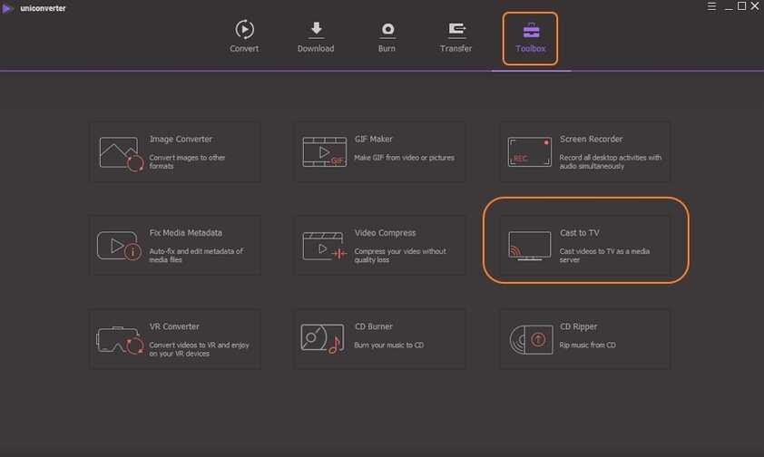Click the Screen Recorder REC icon
This screenshot has height=457, width=764.
(530, 152)
